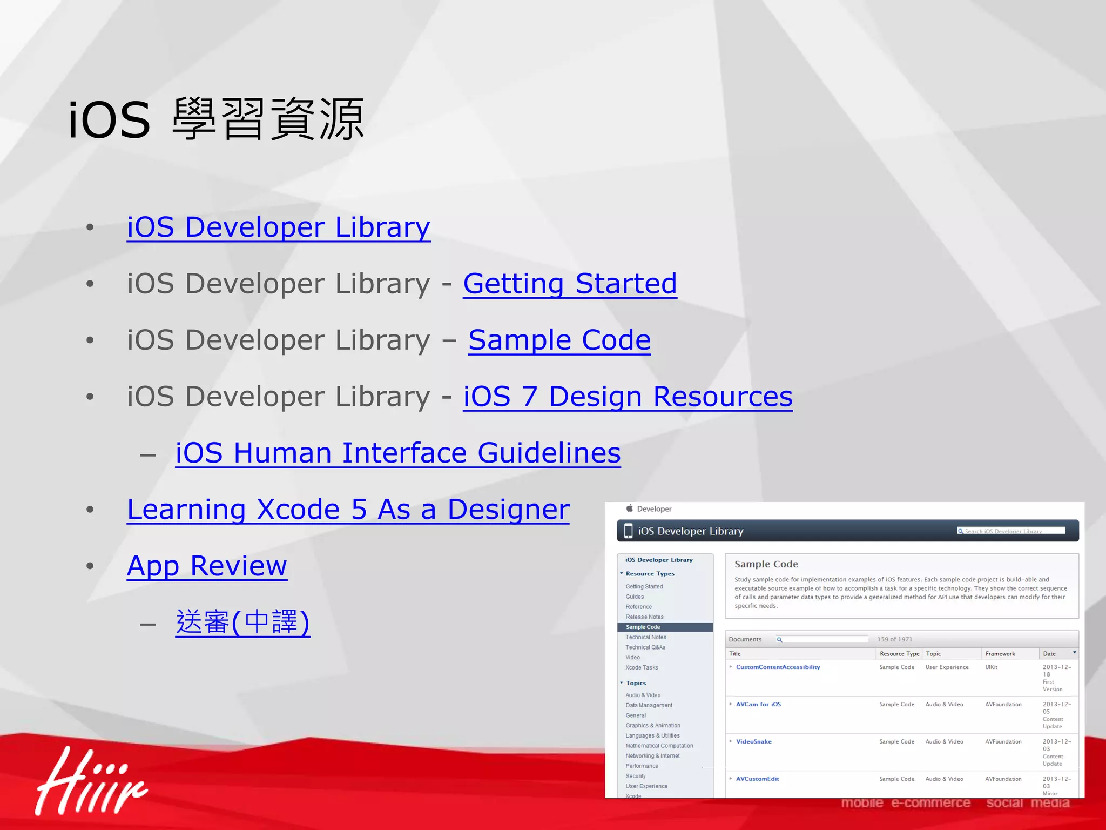Open the AVCustomEdit sample
The image size is (1106, 830).
click(757, 779)
